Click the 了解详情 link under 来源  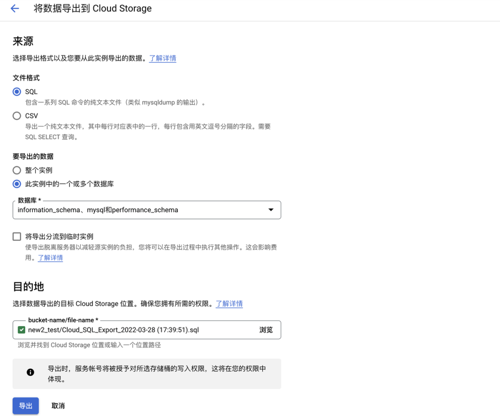[x=162, y=58]
